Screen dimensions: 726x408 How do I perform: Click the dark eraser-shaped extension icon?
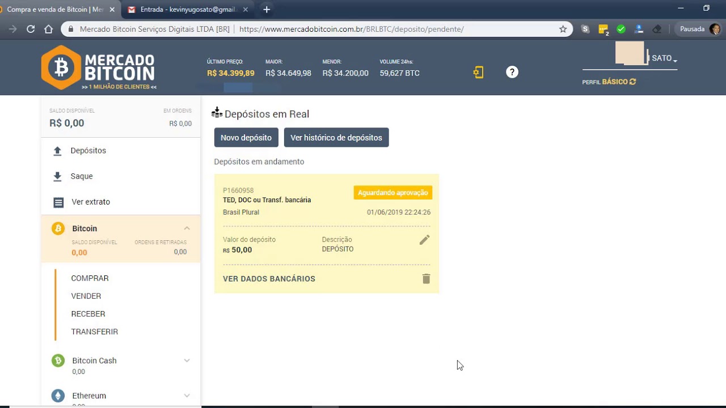coord(657,29)
